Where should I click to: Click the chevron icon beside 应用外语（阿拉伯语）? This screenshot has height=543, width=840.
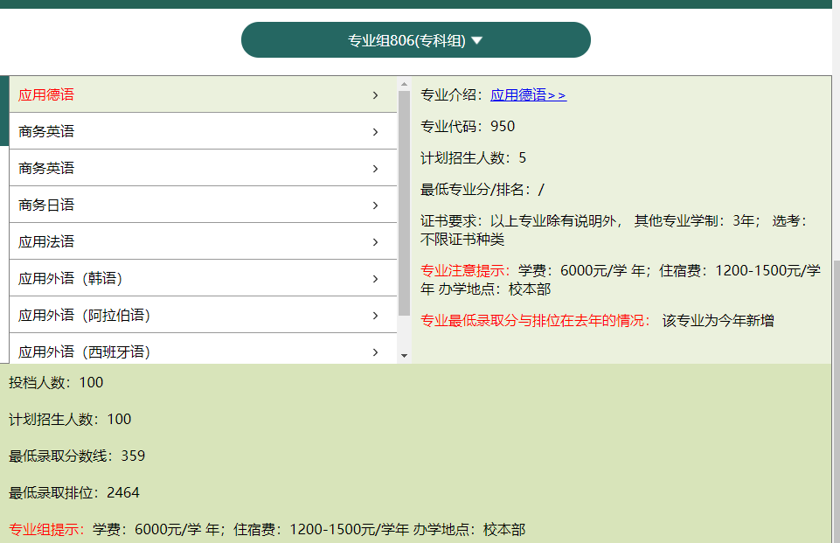tap(374, 315)
